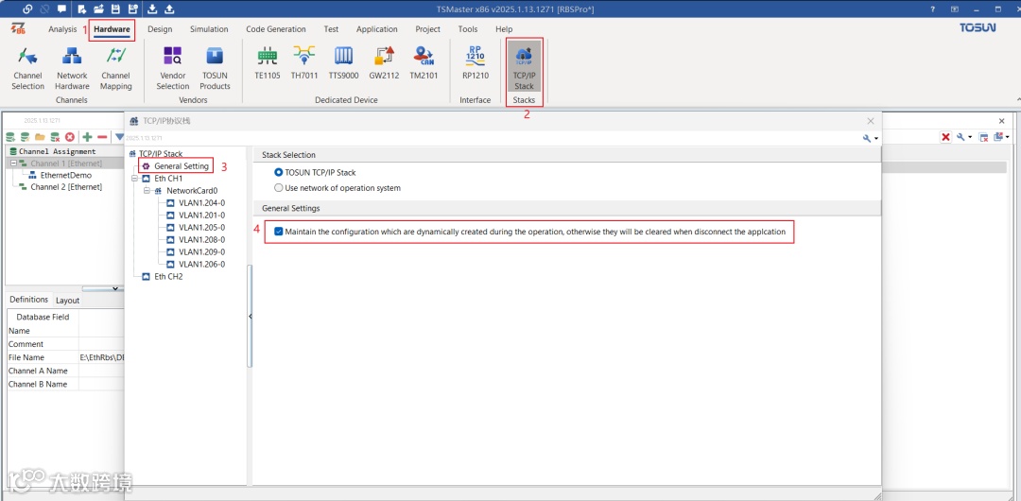Open Vendor Selection

point(173,68)
